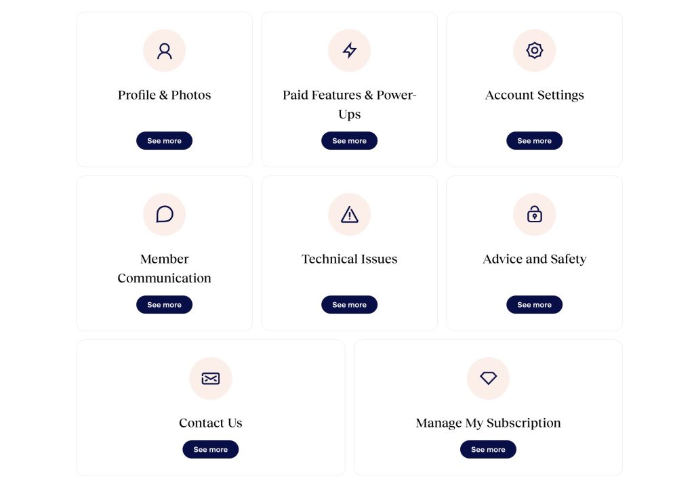This screenshot has height=483, width=694.
Task: Click the person icon above Profile & Photos
Action: [164, 50]
